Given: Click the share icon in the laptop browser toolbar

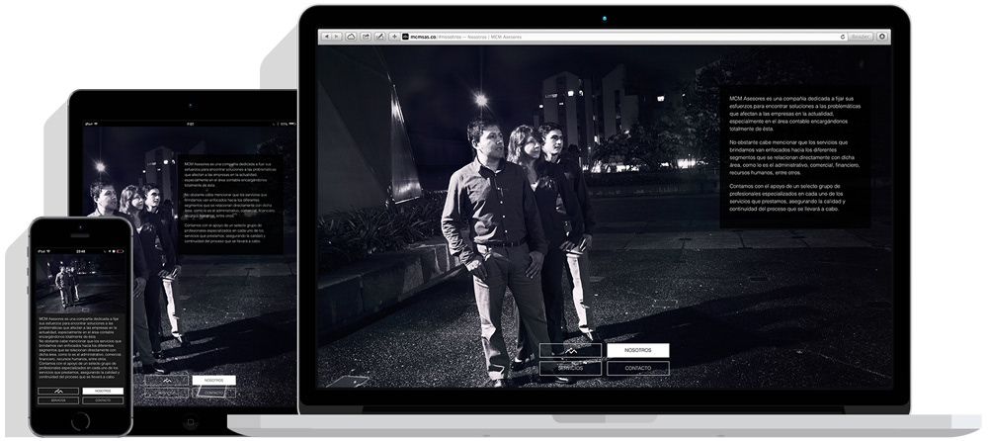Looking at the screenshot, I should coord(366,37).
